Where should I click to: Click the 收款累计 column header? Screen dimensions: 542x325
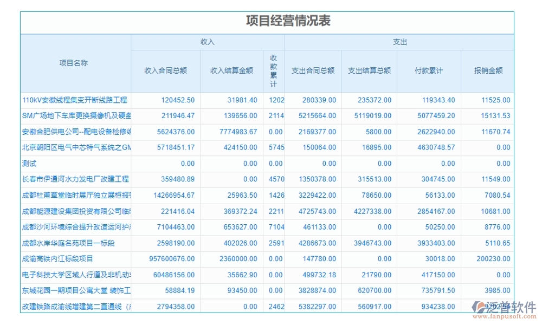(x=274, y=69)
